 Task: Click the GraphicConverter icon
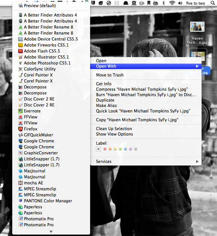(21, 153)
